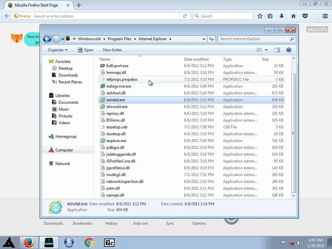
Task: Click the file list scroll up arrow
Action: point(294,58)
